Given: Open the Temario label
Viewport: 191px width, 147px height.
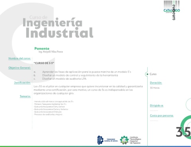Looking at the screenshot, I should click(25, 96).
